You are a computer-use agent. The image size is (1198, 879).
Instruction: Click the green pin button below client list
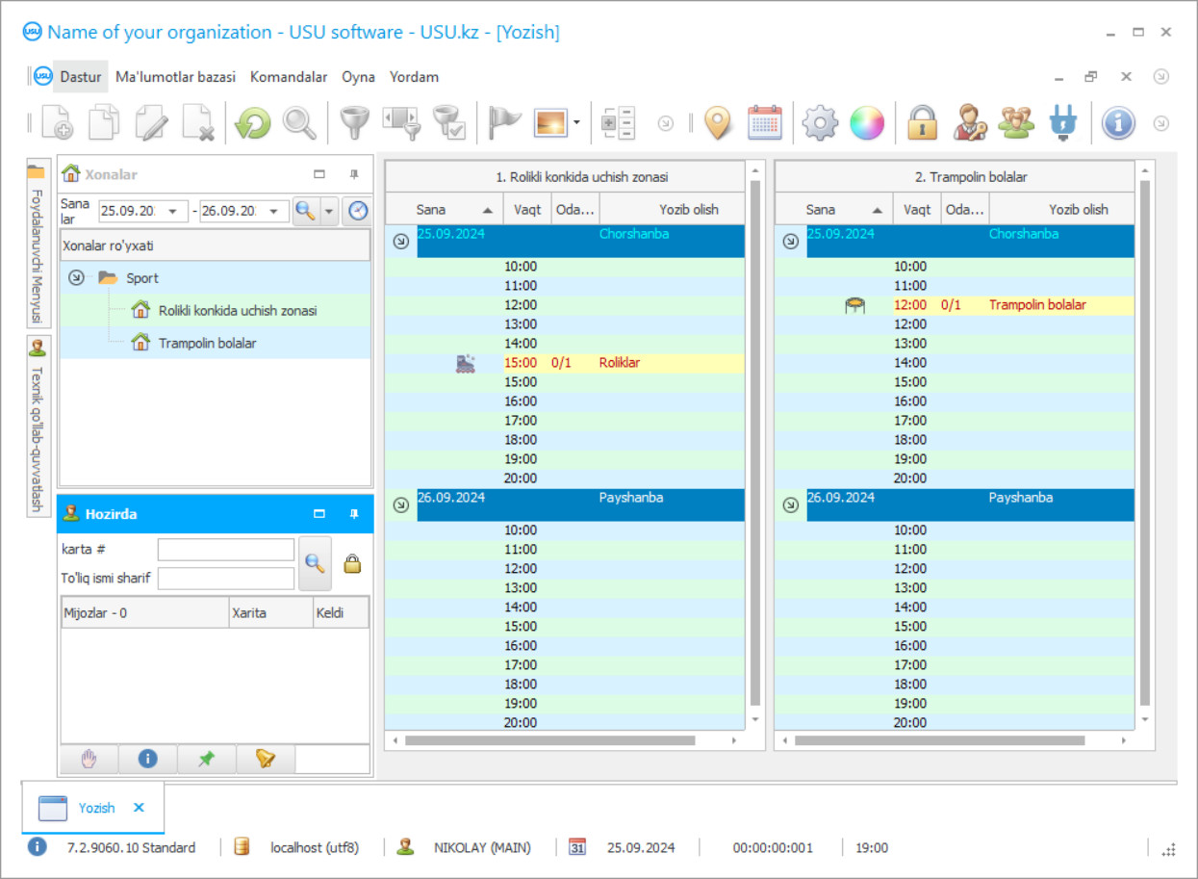pyautogui.click(x=206, y=759)
